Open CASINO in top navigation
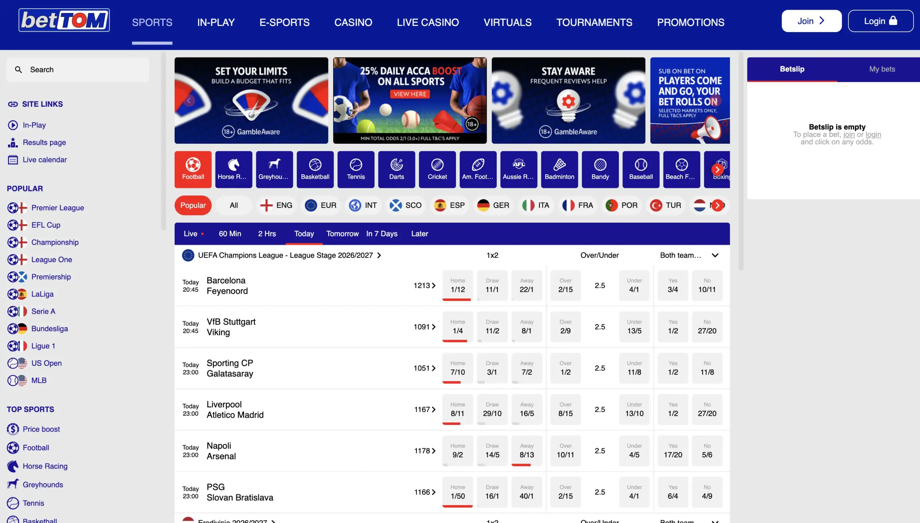This screenshot has width=920, height=523. pos(353,22)
